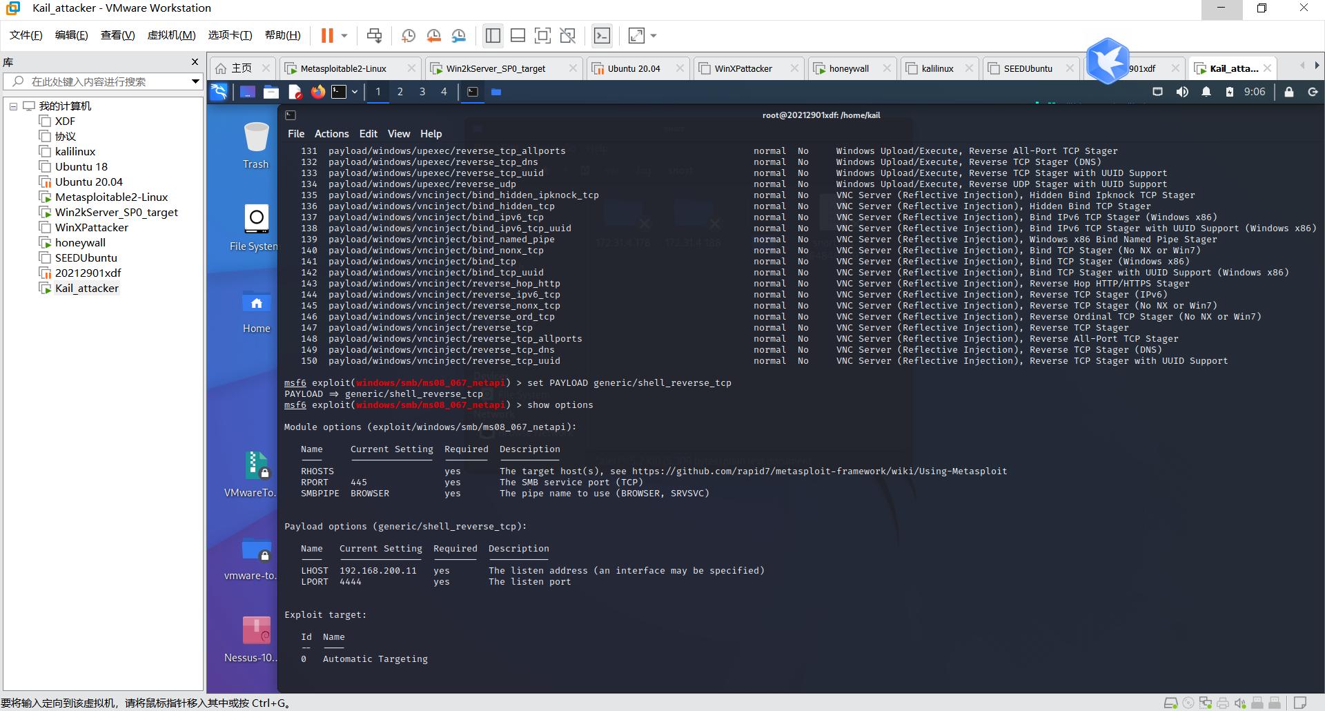Click the Kali lock screen icon
This screenshot has height=711, width=1325.
(x=1288, y=92)
